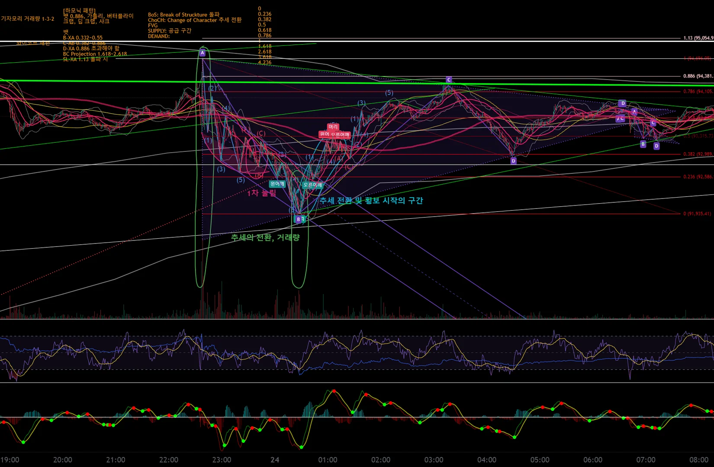Select the pink '1차 눌림' annotation
Image resolution: width=714 pixels, height=467 pixels.
(261, 193)
